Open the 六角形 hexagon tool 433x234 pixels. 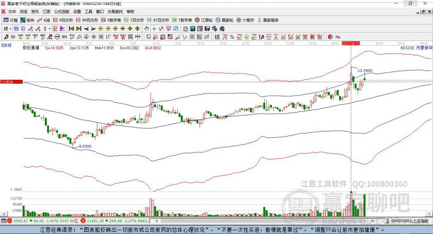245,20
